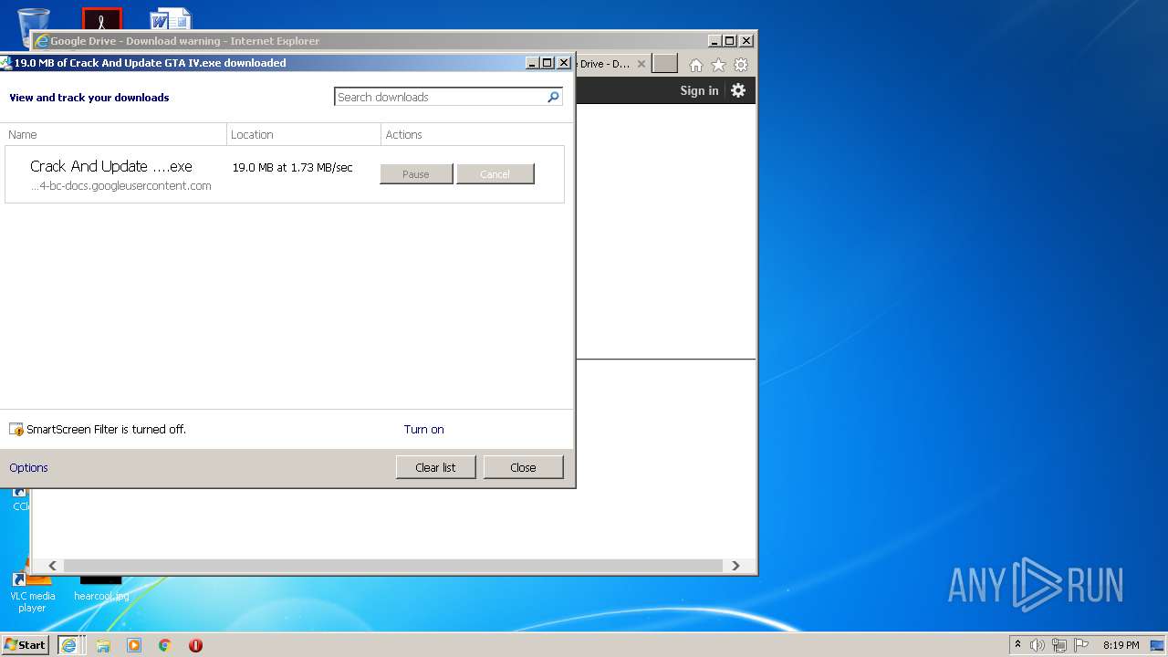Select the Crack And Update ....exe entry

[284, 174]
